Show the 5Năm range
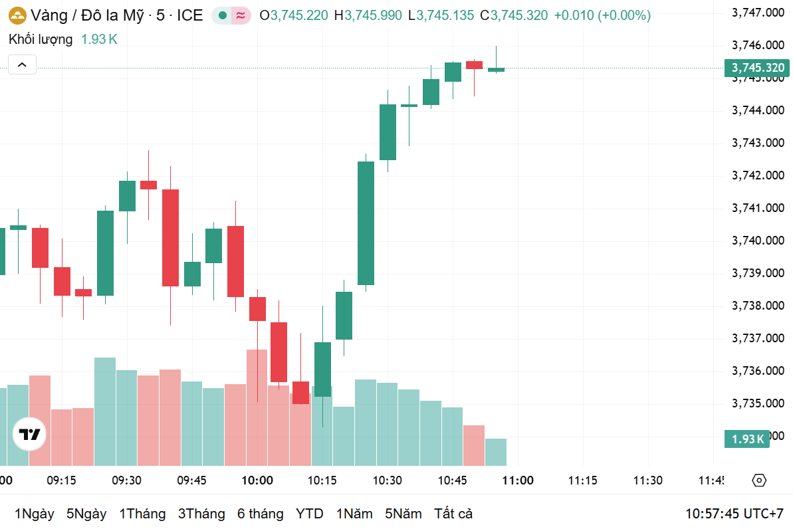The image size is (793, 531). (x=403, y=514)
